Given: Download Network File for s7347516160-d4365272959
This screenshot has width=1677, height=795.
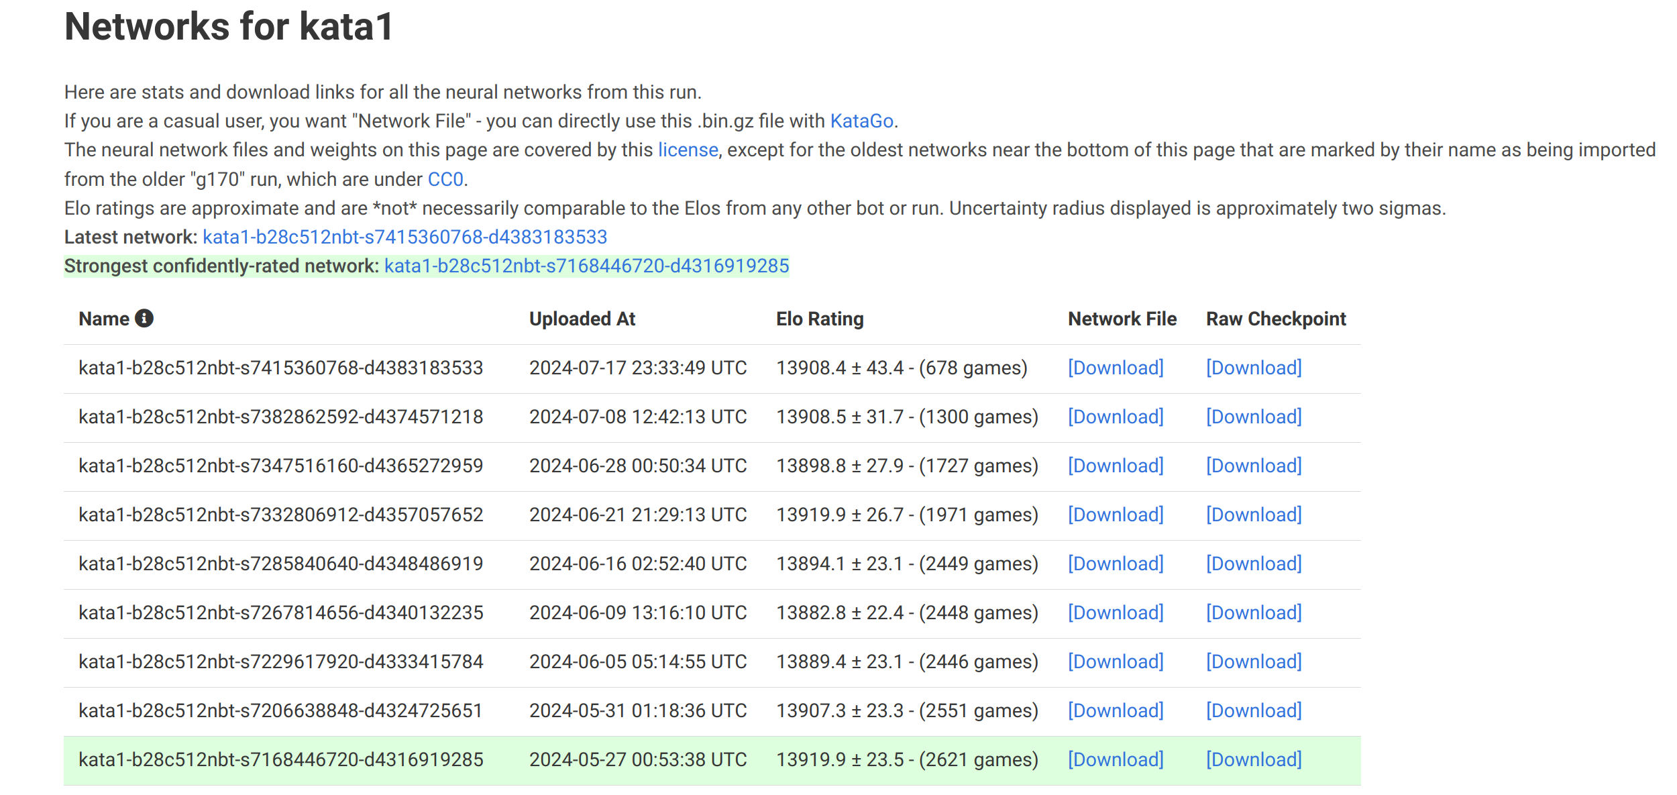Looking at the screenshot, I should tap(1116, 466).
